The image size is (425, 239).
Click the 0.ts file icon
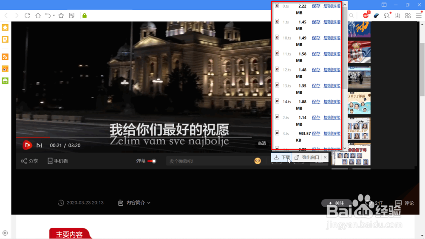(277, 6)
